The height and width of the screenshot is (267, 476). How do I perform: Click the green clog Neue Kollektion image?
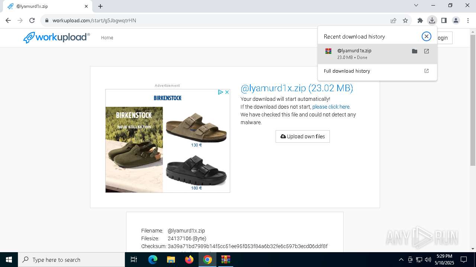[134, 150]
